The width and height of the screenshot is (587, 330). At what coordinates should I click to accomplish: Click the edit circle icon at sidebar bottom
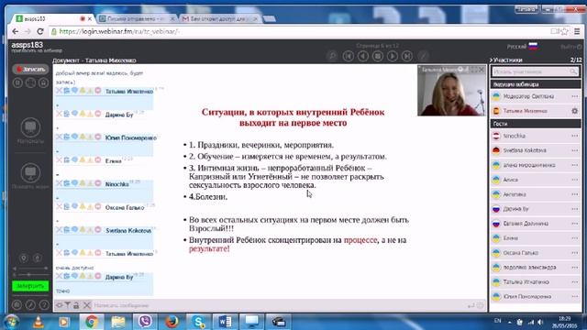tap(30, 305)
